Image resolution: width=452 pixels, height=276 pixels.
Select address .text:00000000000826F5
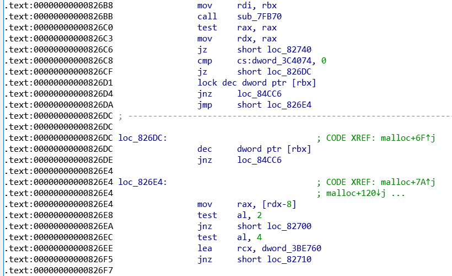59,259
